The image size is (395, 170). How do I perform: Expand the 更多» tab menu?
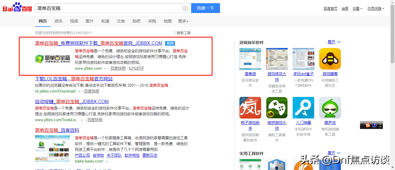(183, 21)
